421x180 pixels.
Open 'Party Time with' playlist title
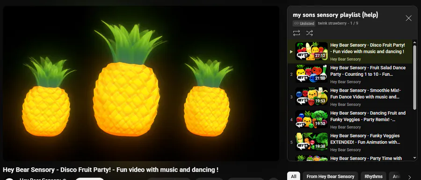click(x=366, y=158)
